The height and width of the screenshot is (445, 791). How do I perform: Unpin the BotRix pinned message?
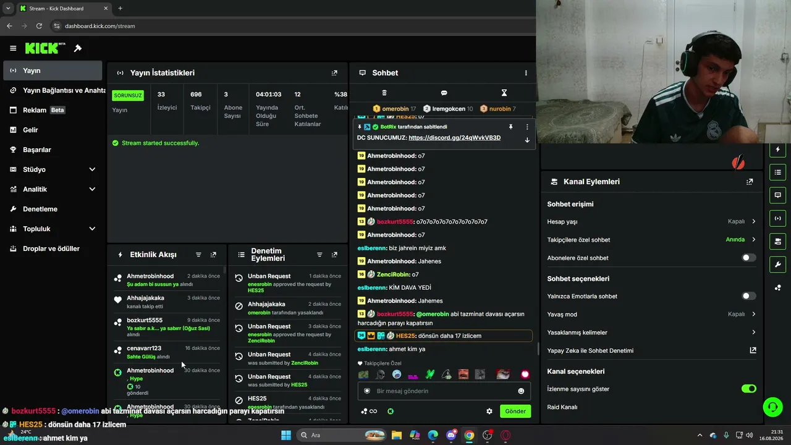tap(510, 127)
